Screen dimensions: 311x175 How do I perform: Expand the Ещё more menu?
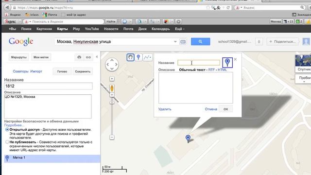(x=179, y=29)
